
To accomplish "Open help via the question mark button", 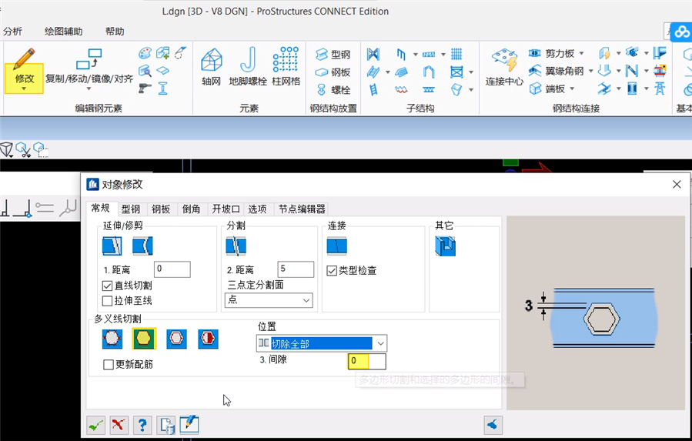I will 142,425.
